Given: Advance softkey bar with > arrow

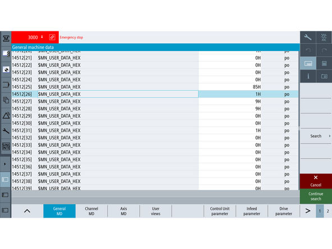Looking at the screenshot, I should click(x=308, y=211).
